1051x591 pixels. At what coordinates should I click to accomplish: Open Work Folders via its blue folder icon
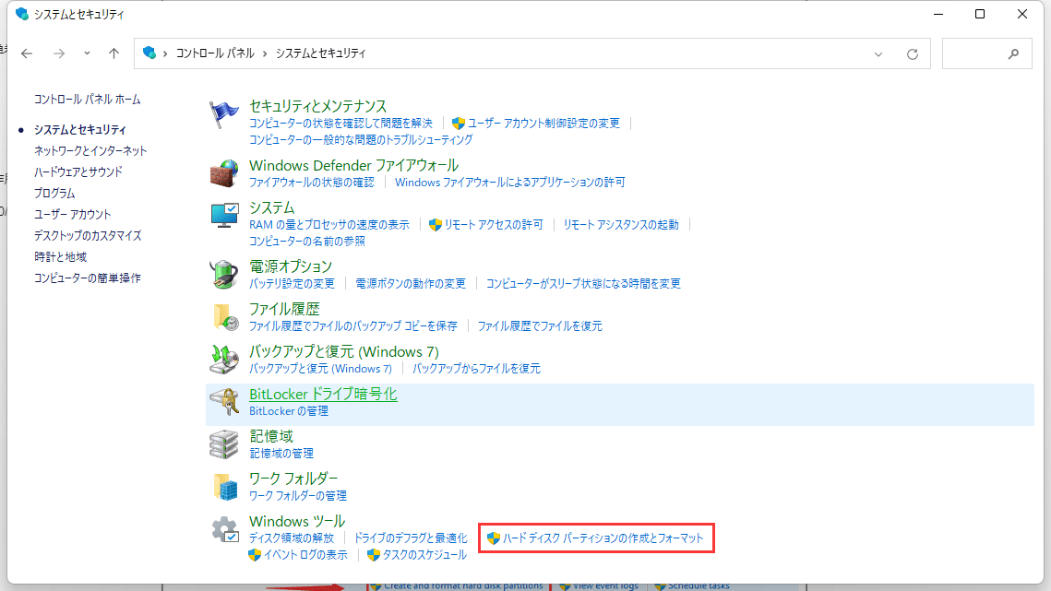223,486
